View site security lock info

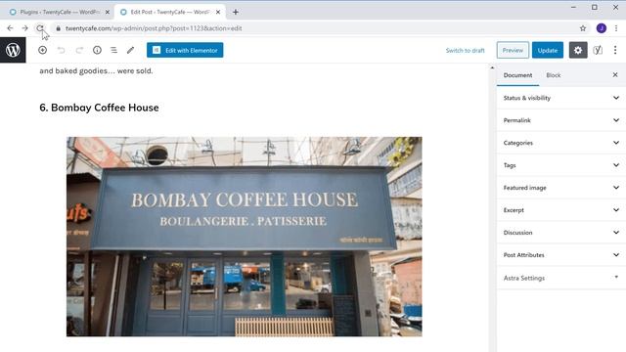pos(59,28)
